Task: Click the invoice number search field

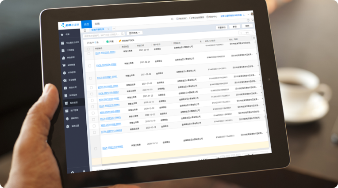Action: [103, 35]
